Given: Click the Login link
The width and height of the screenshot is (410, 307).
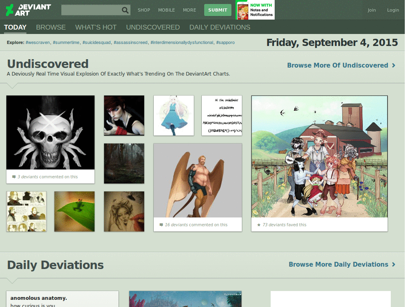Looking at the screenshot, I should 393,10.
